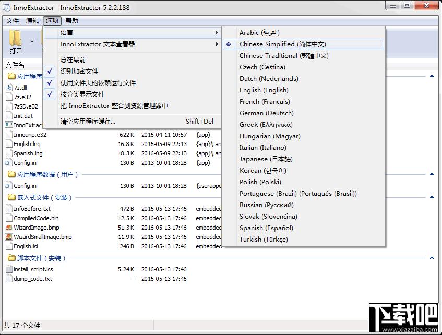Uncheck 识别加密文件 option
This screenshot has width=442, height=335.
[50, 71]
